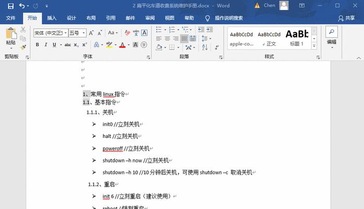Increase font size with A-up icon
Screen dimensions: 364x209
(91, 33)
